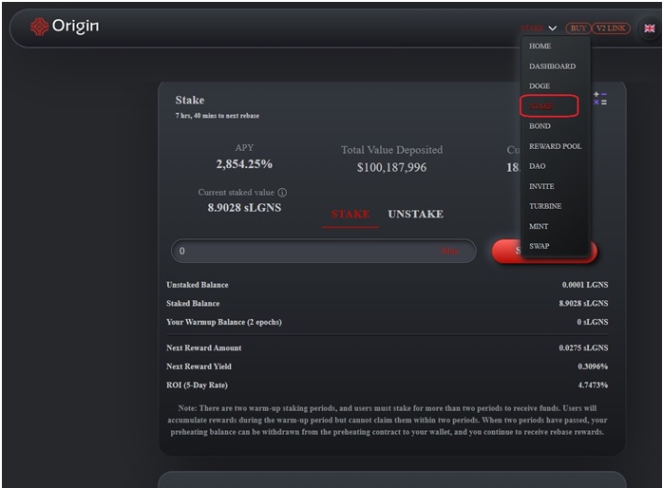Click the Unstaked Balance 0.0001 LGNS value

click(585, 285)
